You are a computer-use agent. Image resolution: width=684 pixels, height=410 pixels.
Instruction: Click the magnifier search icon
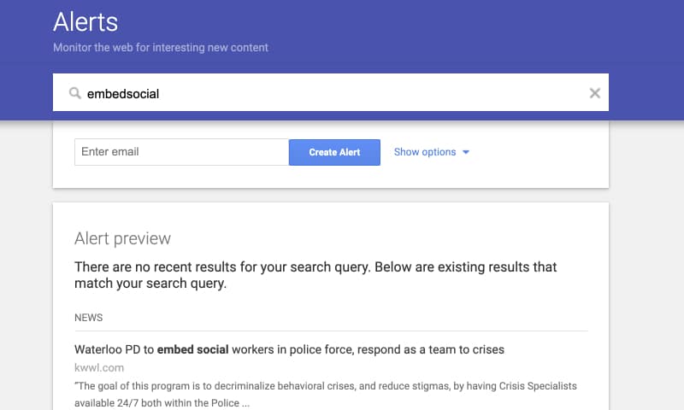[x=75, y=93]
